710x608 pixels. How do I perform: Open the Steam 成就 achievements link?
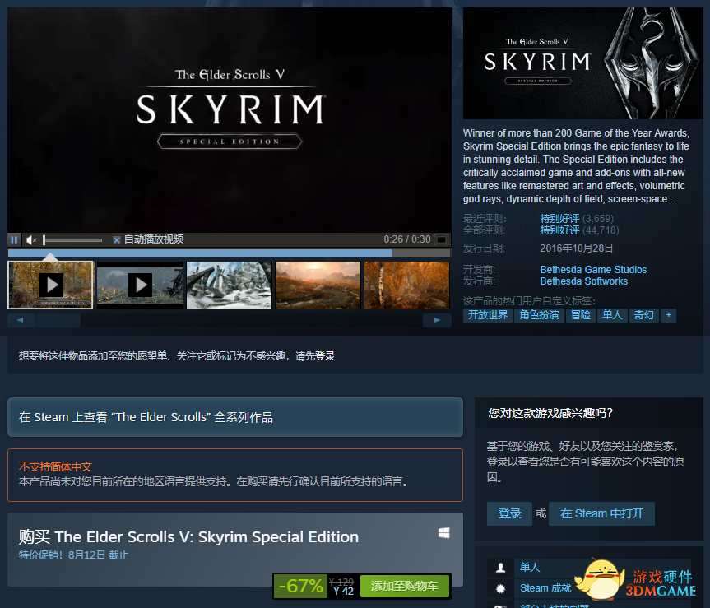[x=545, y=588]
